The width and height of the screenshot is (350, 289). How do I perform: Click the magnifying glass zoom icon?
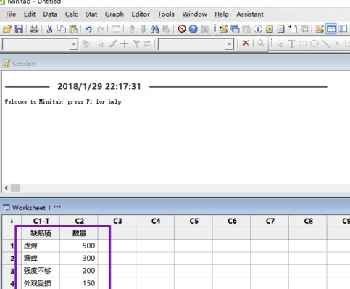point(261,43)
